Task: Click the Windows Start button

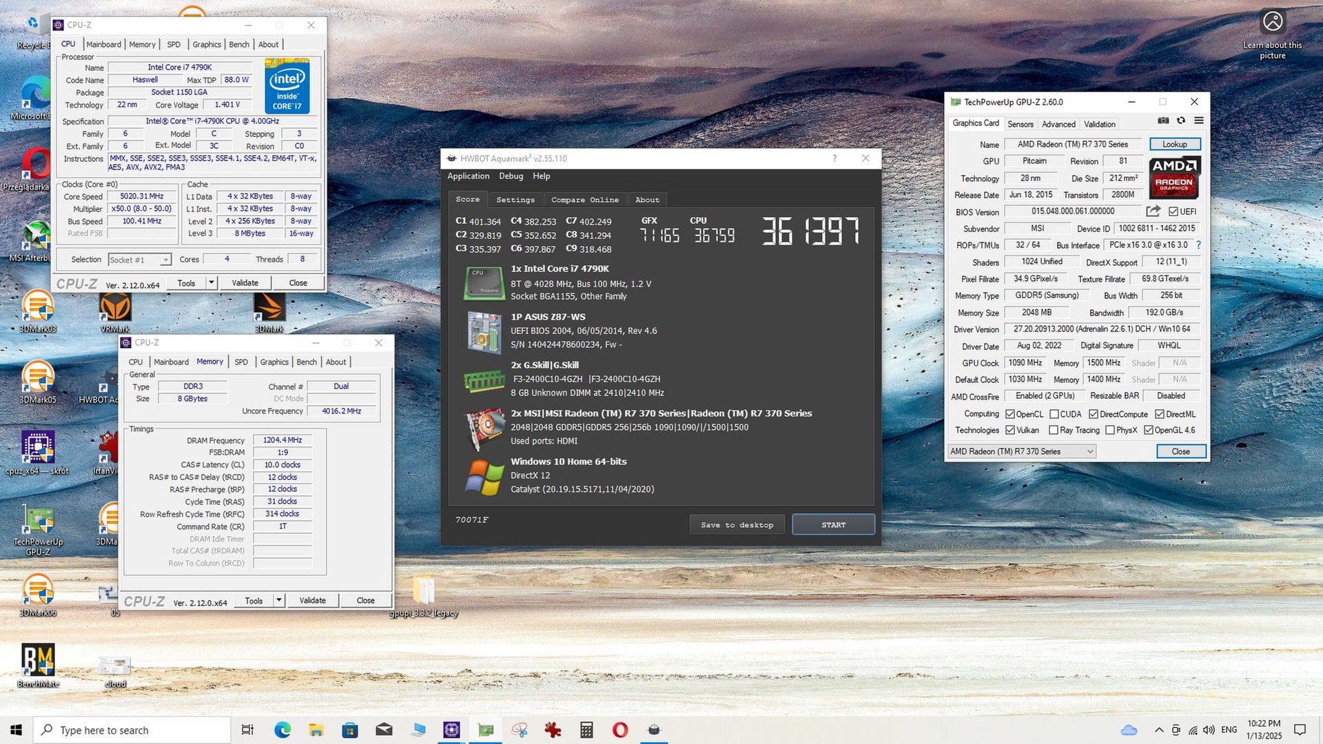Action: click(17, 730)
